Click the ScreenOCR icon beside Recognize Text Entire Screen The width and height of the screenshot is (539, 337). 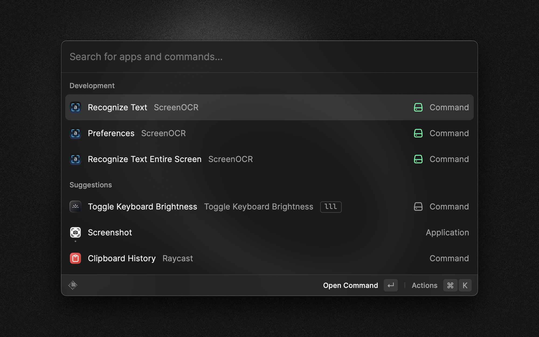coord(75,159)
